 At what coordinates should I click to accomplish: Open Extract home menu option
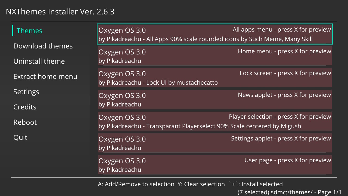point(45,76)
